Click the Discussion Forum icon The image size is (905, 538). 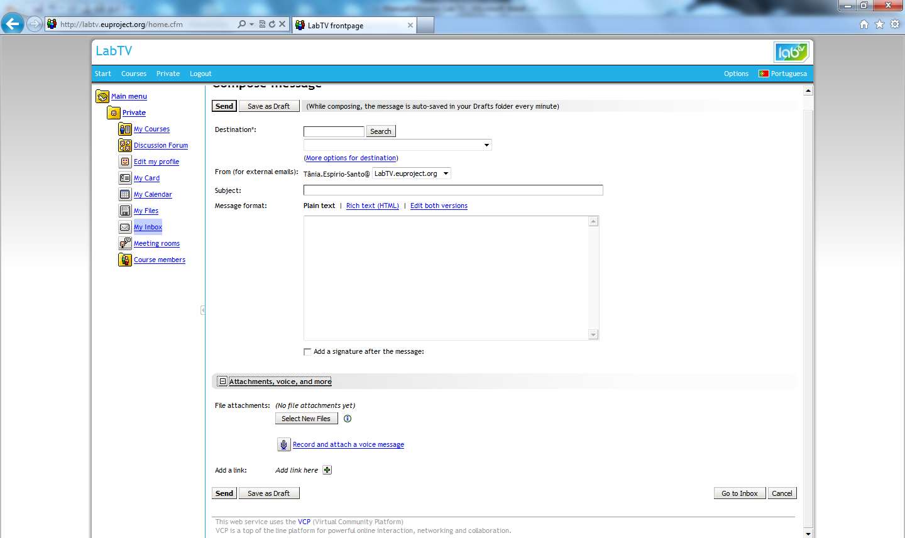(x=125, y=146)
